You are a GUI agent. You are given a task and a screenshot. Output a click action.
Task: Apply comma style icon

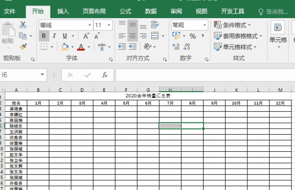pos(203,36)
